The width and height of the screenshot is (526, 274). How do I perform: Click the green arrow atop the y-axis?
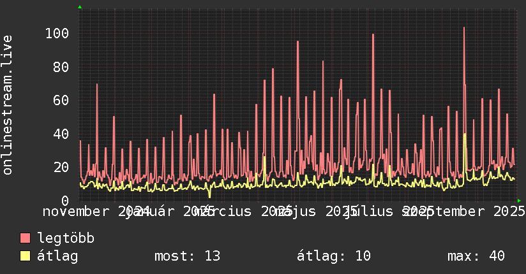[x=80, y=7]
